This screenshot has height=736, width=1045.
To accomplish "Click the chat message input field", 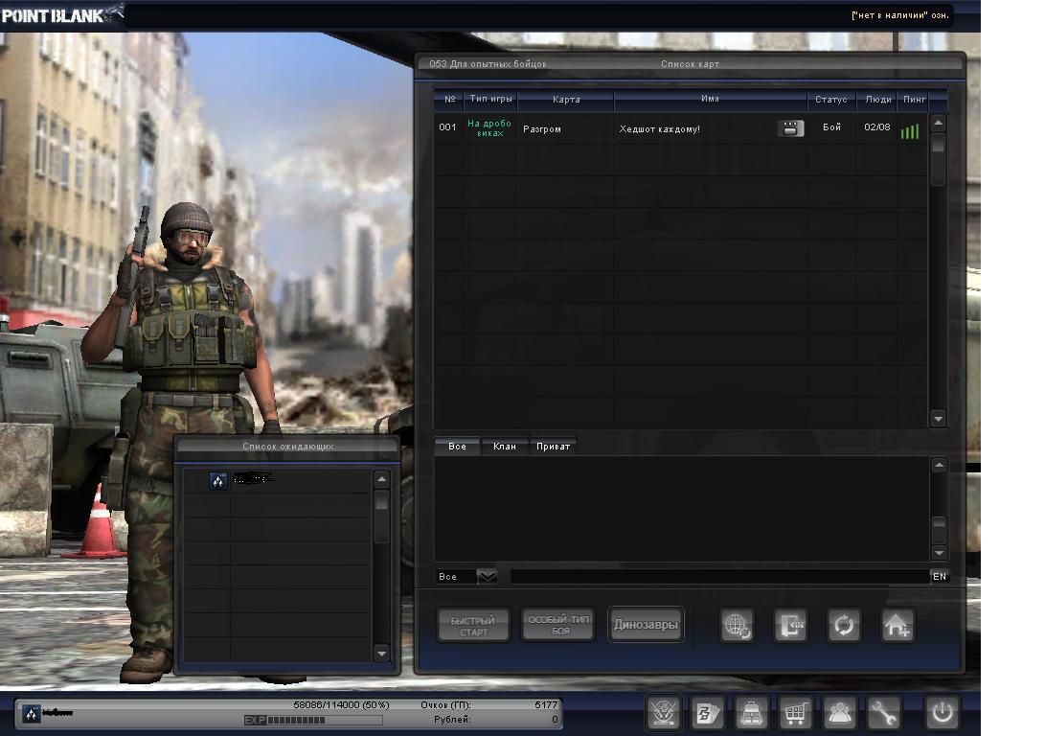I will click(x=719, y=577).
